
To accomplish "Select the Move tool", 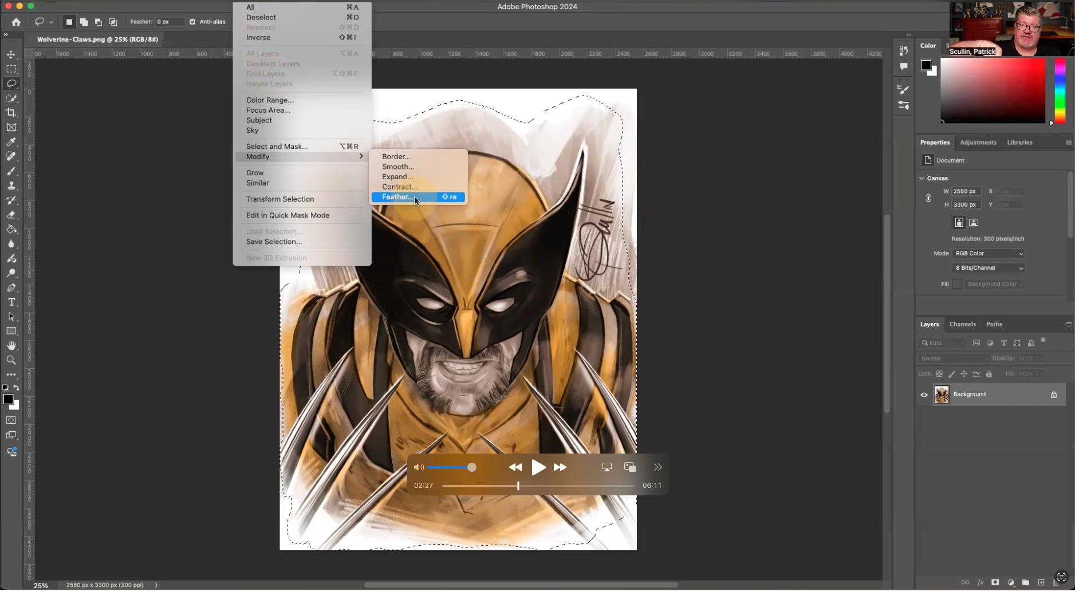I will (x=11, y=54).
